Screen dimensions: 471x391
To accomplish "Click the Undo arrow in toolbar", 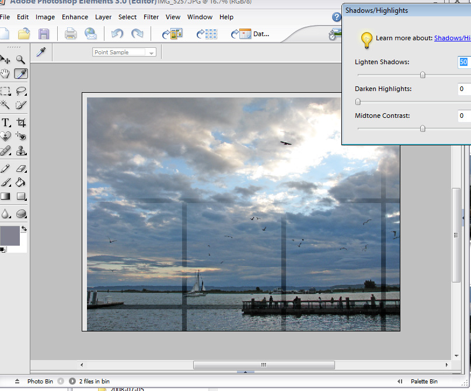I will tap(117, 34).
